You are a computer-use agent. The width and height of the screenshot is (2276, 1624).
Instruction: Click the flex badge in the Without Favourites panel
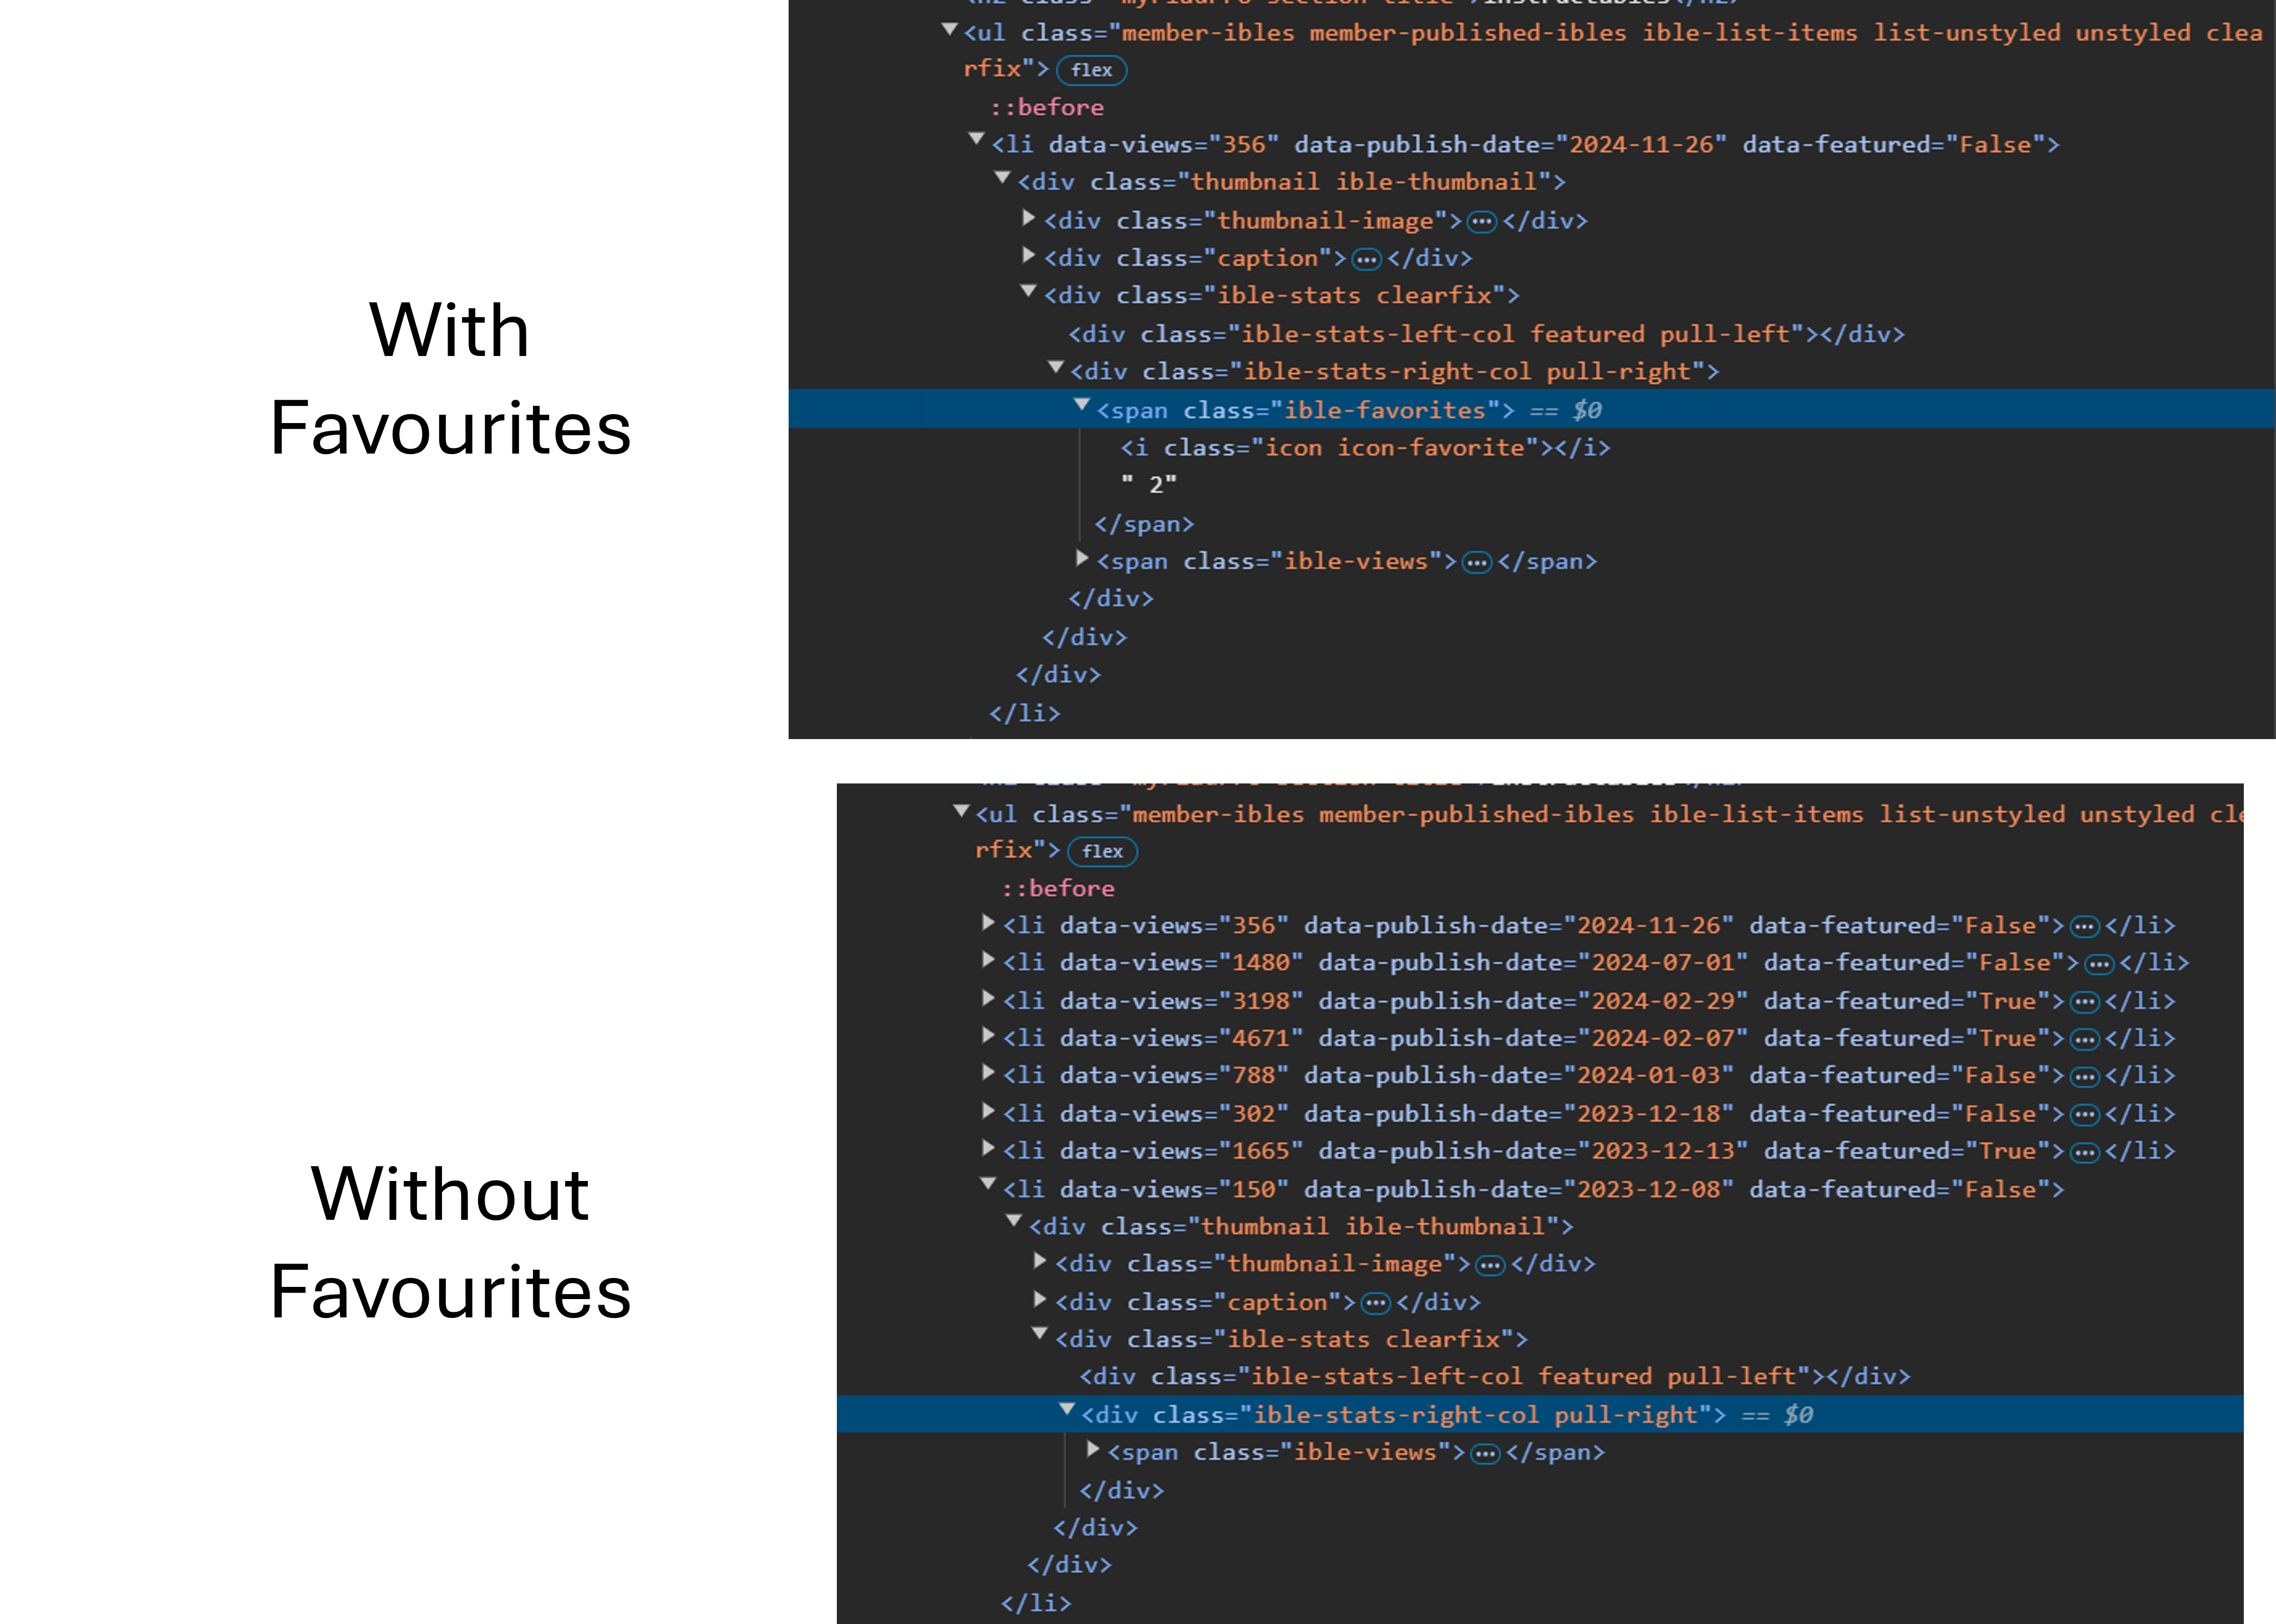(1102, 851)
